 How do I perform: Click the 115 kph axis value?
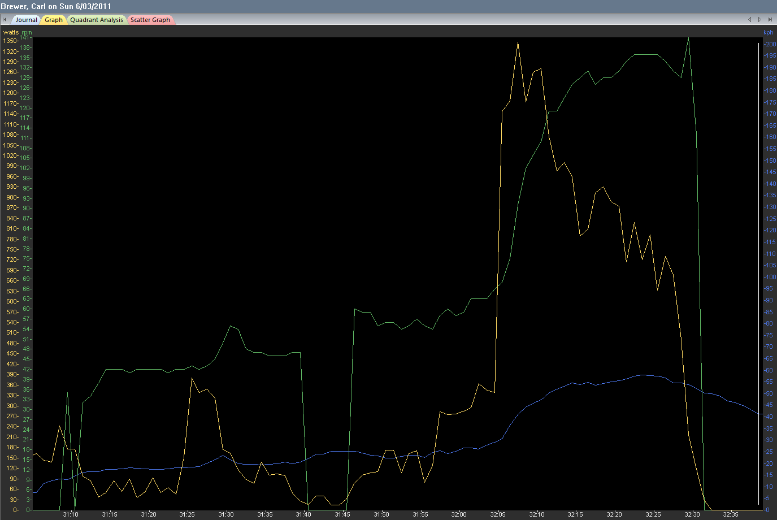[770, 242]
